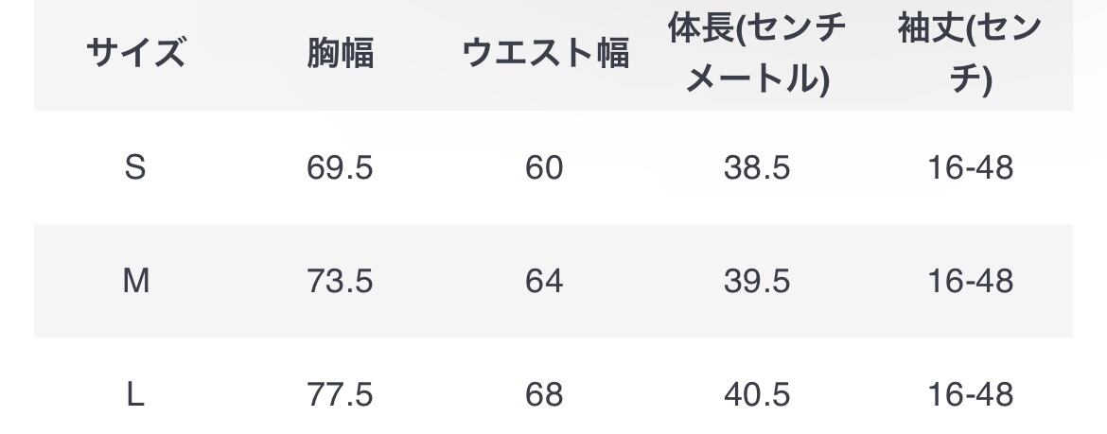
Task: Select the 体長(センチメートル) column header
Action: click(x=756, y=54)
